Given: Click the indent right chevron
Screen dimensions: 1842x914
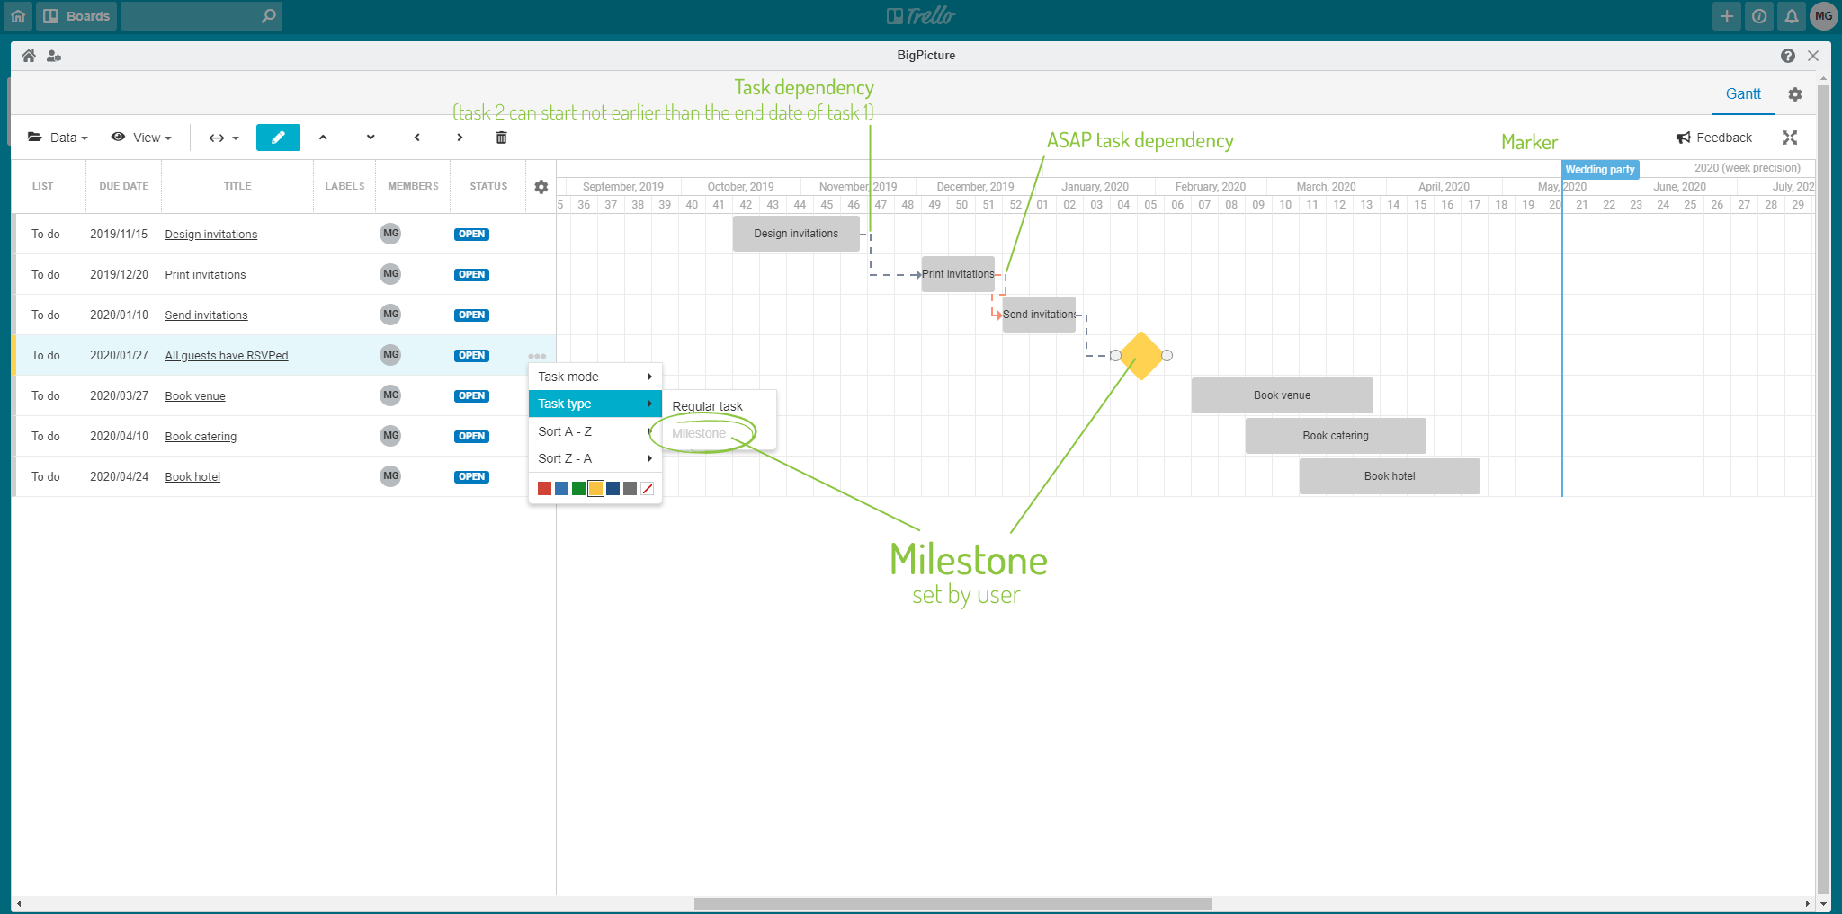Looking at the screenshot, I should point(460,138).
